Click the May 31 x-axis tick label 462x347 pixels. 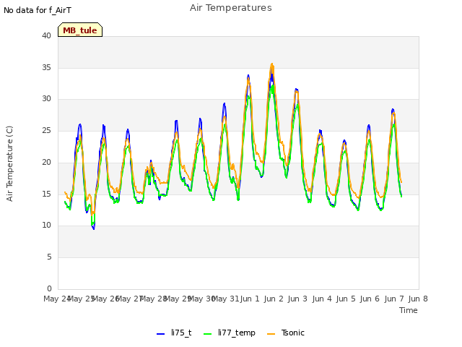[226, 299]
